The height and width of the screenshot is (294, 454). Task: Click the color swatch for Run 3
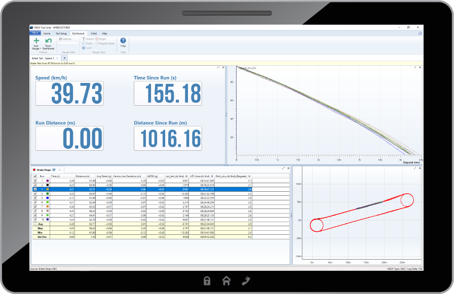click(x=47, y=189)
